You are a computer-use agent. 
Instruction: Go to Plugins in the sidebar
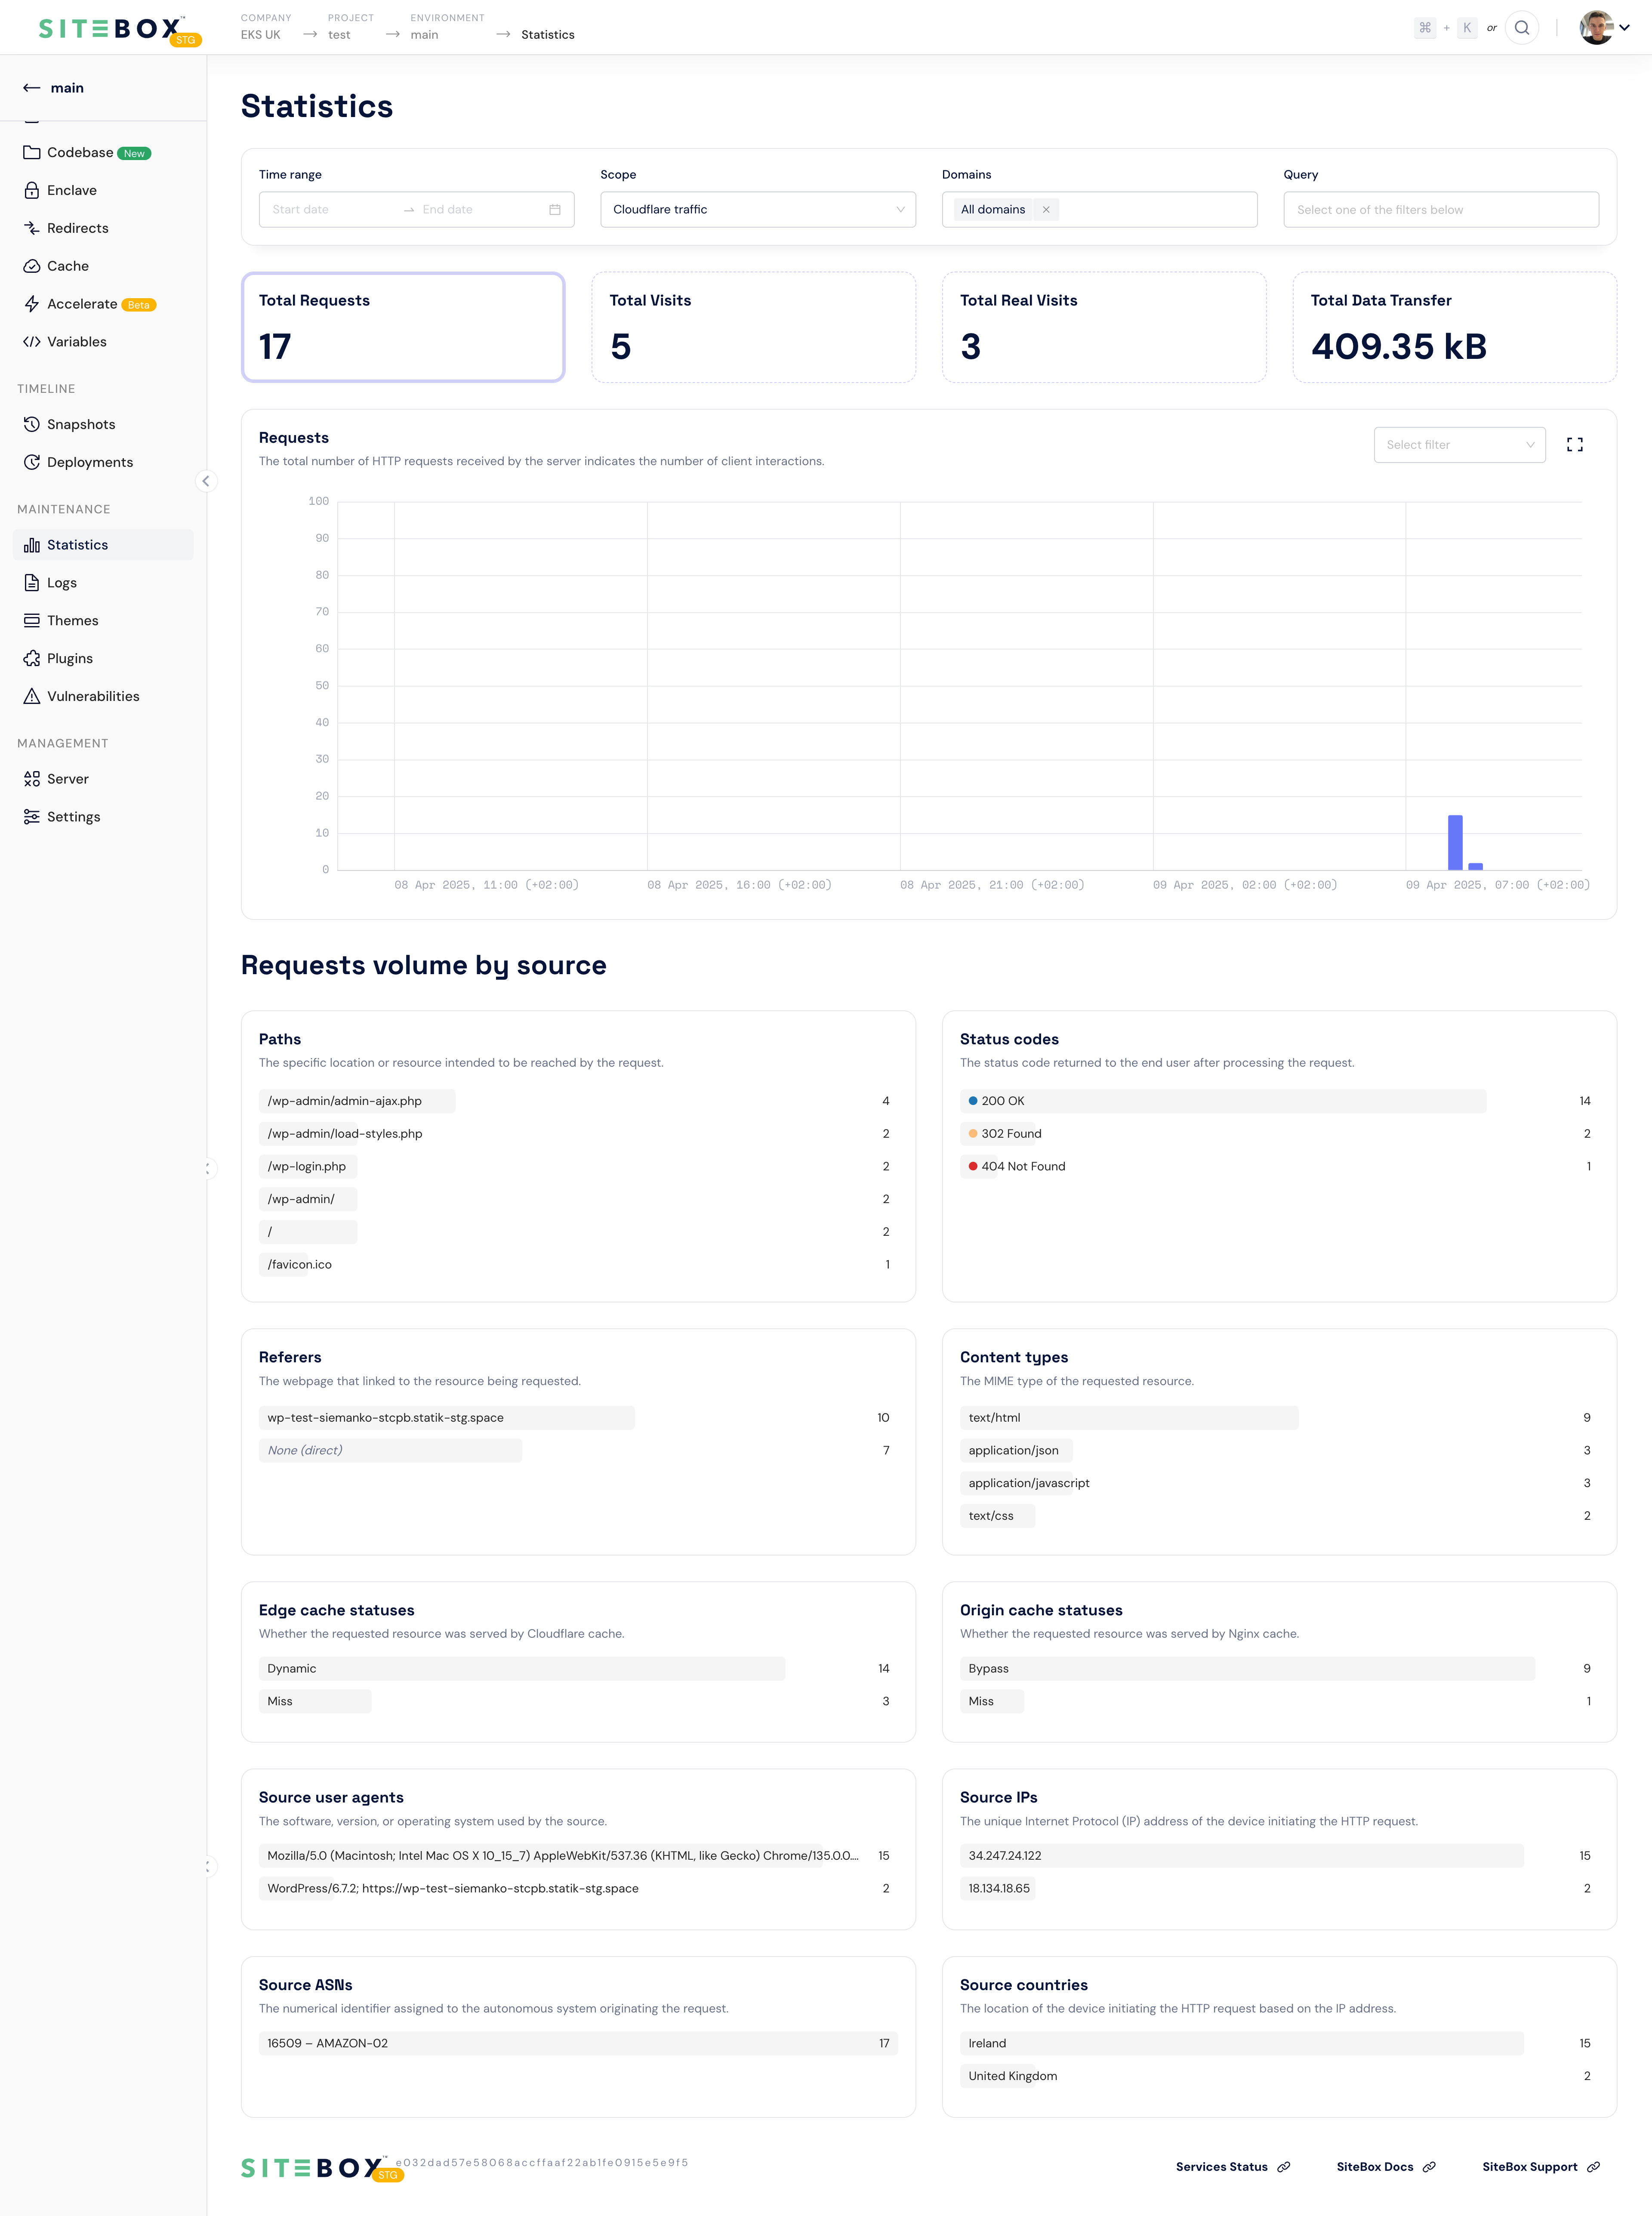(103, 659)
